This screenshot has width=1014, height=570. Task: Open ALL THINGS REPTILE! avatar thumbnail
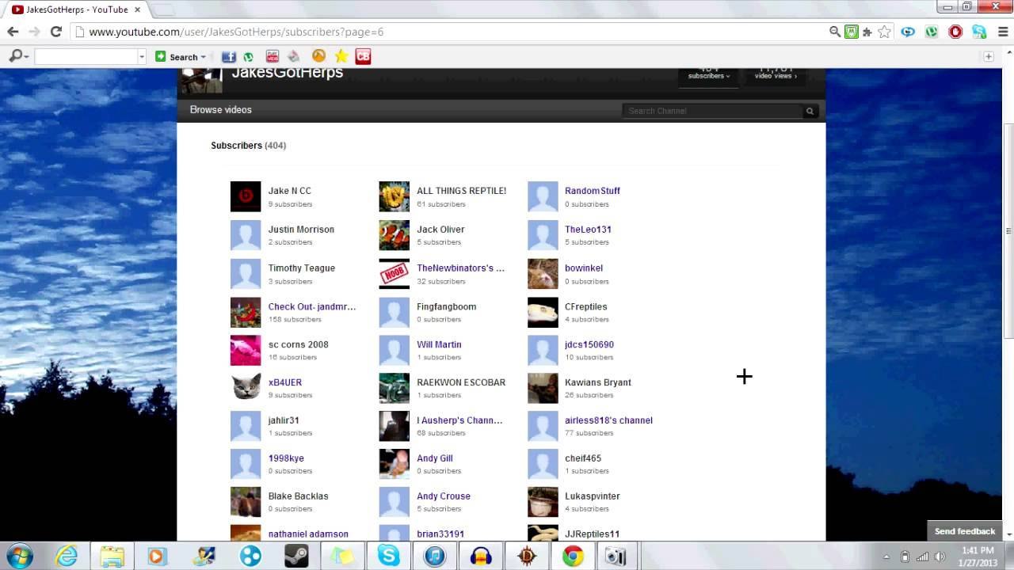[394, 196]
